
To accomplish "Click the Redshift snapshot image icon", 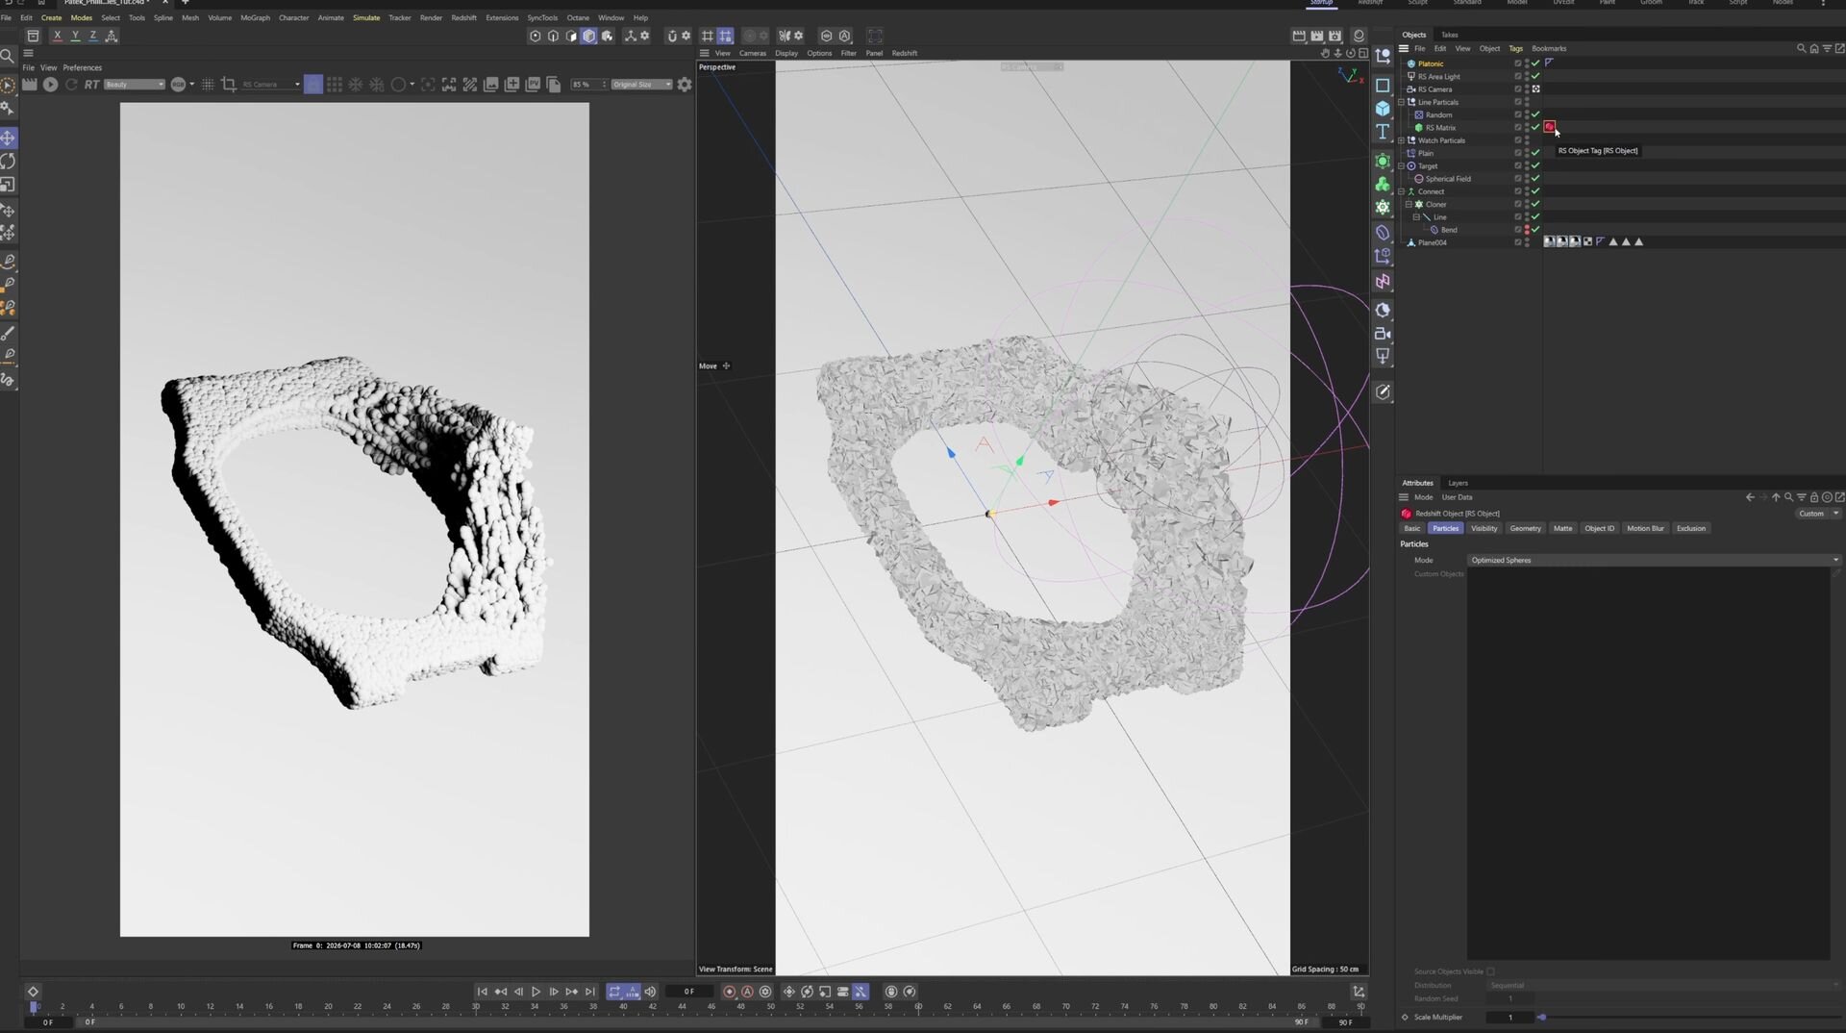I will pos(490,85).
